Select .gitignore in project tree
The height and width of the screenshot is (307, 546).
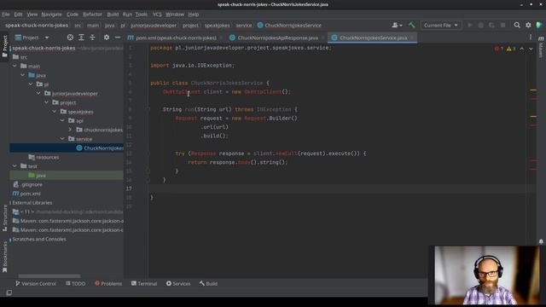click(x=28, y=184)
